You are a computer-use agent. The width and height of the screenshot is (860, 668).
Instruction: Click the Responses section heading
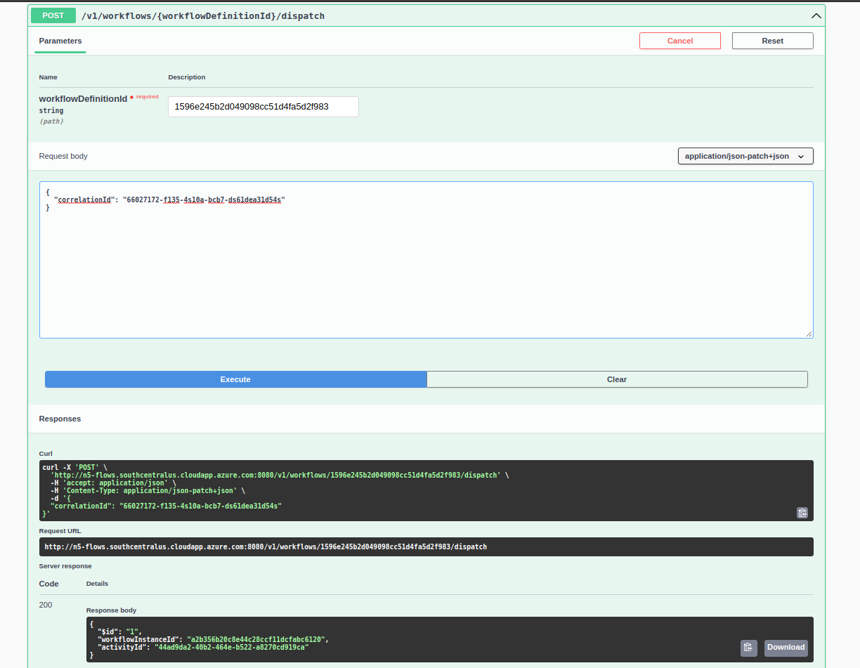[x=60, y=419]
